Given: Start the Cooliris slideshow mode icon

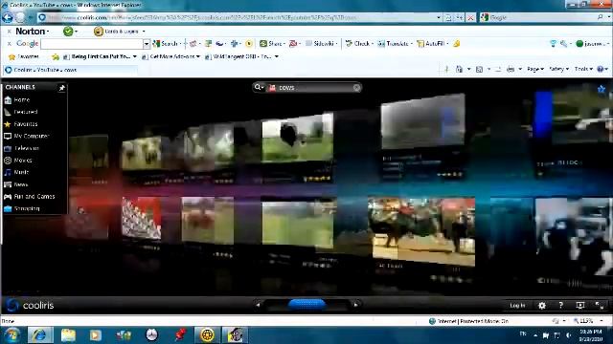Looking at the screenshot, I should [580, 306].
